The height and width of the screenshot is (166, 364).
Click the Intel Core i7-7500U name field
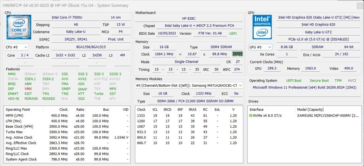(67, 18)
